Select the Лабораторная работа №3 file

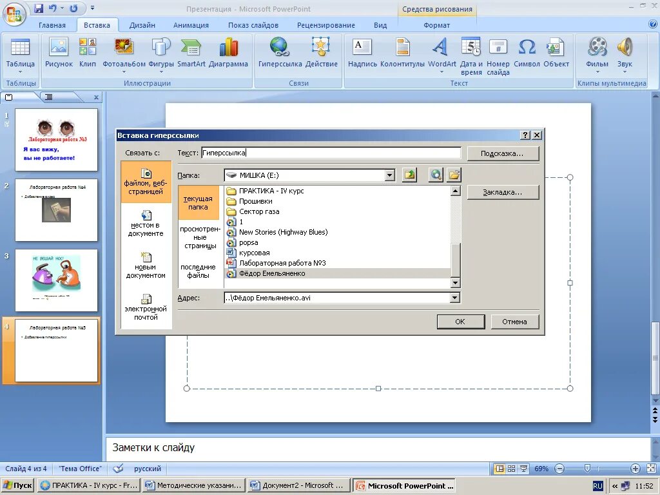click(x=276, y=263)
